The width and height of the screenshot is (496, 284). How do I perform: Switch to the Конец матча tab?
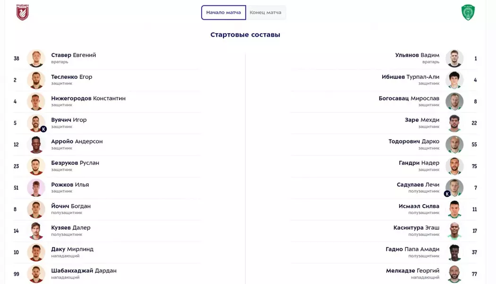coord(265,12)
